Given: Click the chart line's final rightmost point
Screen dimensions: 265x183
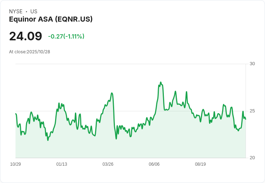Looking at the screenshot, I should [x=246, y=119].
